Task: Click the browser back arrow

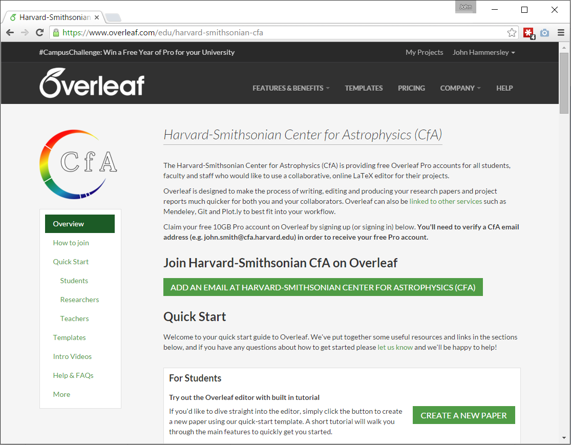Action: 10,33
